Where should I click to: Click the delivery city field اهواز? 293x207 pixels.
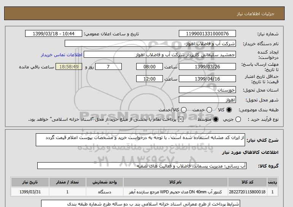pos(207,100)
